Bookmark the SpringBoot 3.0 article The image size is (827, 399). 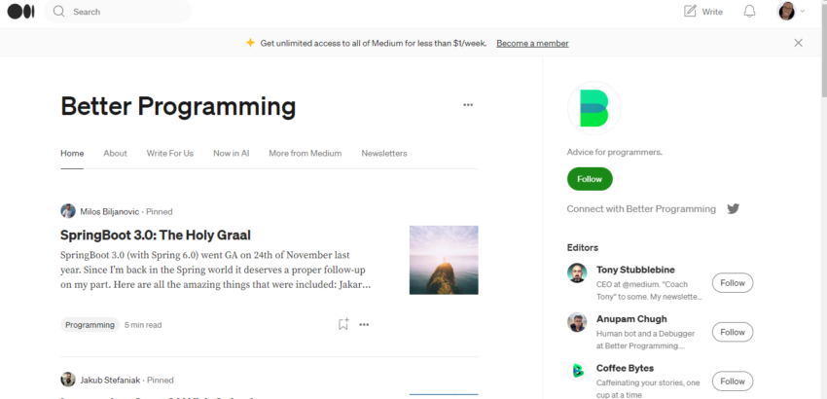pyautogui.click(x=342, y=324)
